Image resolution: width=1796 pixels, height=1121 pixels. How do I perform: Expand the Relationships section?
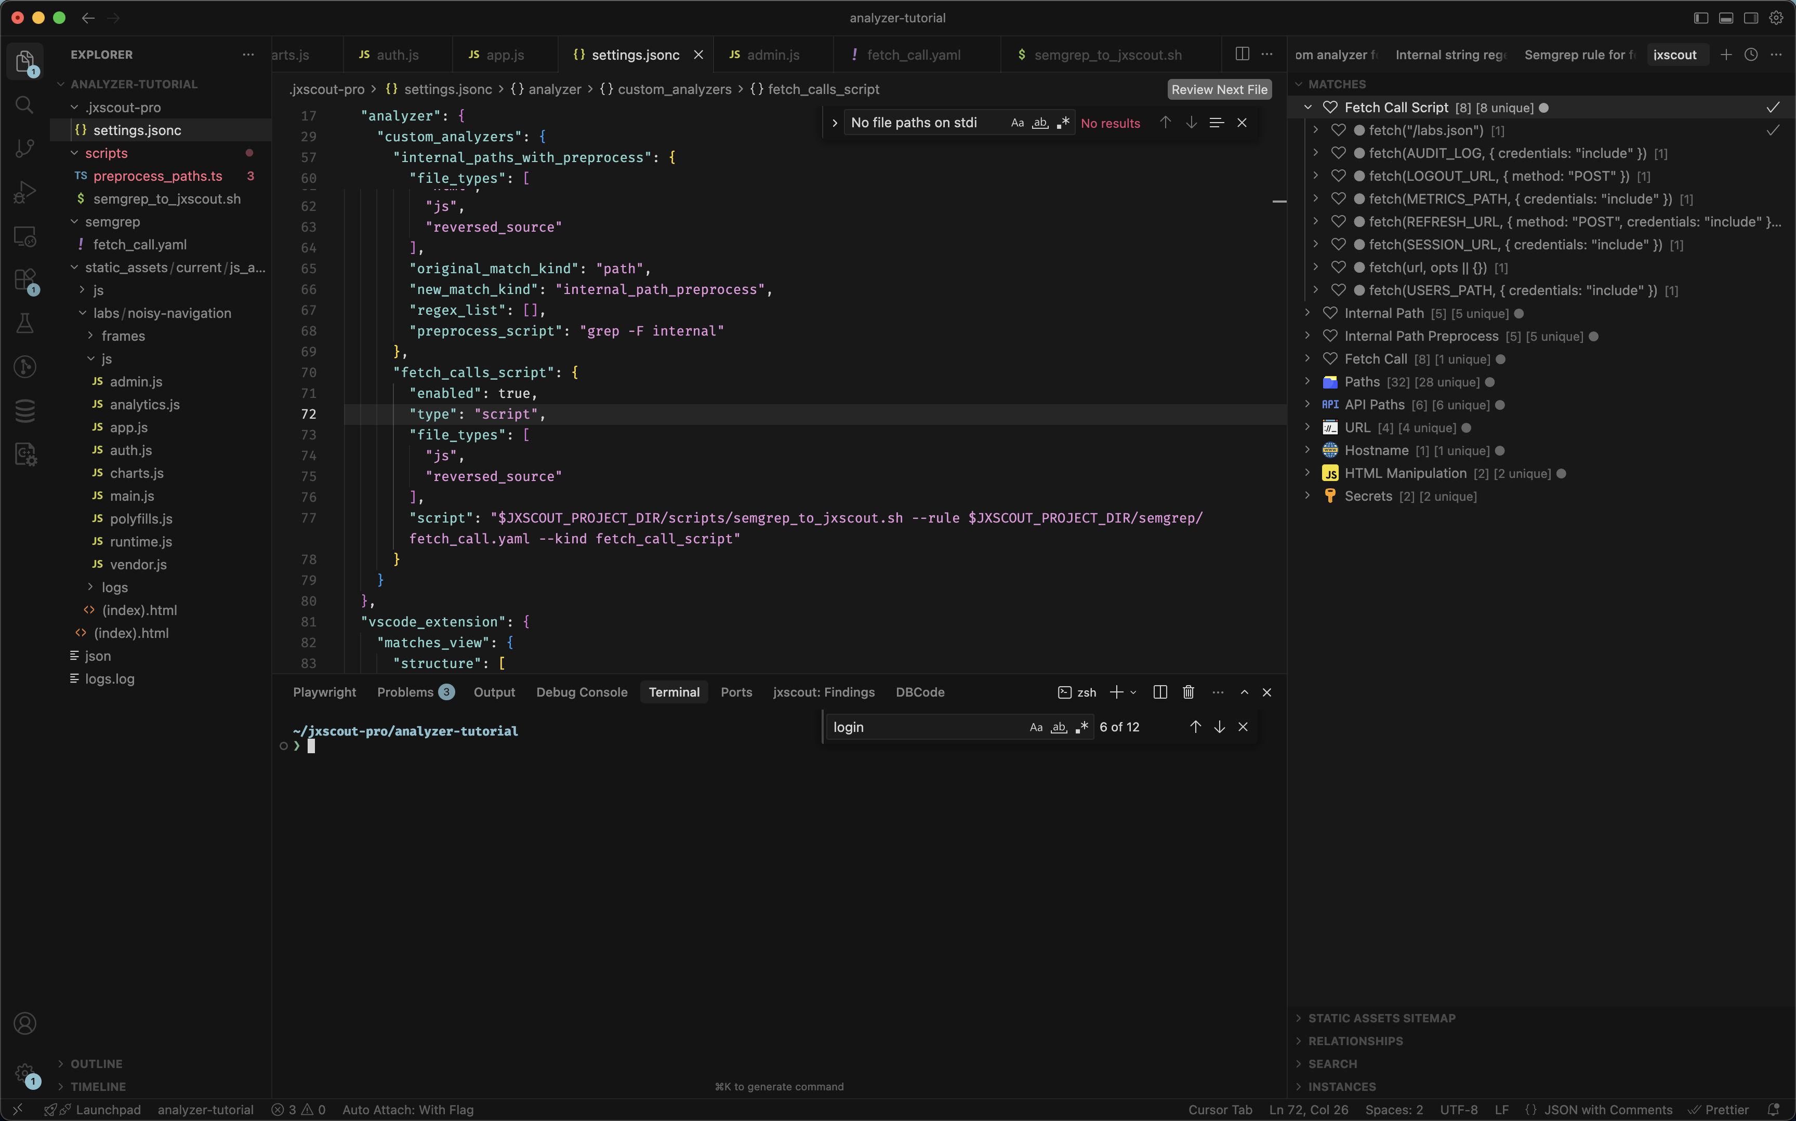[1355, 1041]
